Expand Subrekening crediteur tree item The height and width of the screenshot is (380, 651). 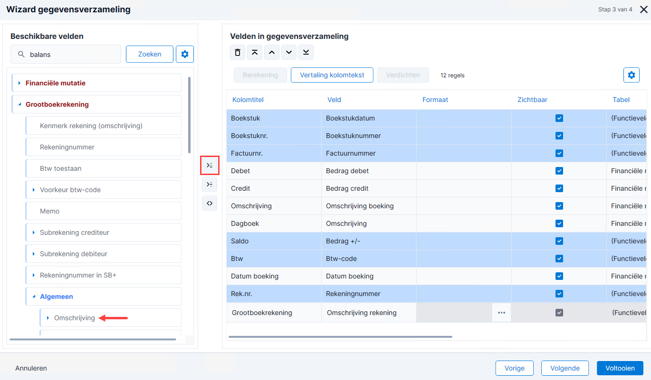coord(34,232)
